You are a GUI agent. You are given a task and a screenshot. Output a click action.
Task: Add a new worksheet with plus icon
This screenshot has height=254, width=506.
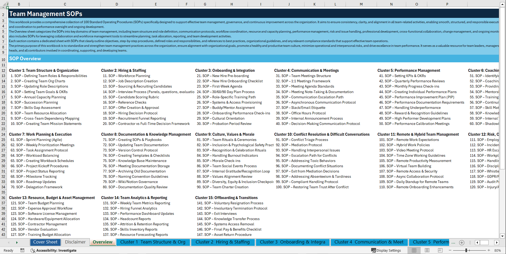coord(461,242)
